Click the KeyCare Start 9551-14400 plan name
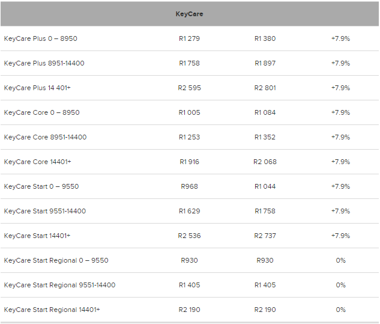Viewport: 380px width, 324px height. tap(44, 211)
